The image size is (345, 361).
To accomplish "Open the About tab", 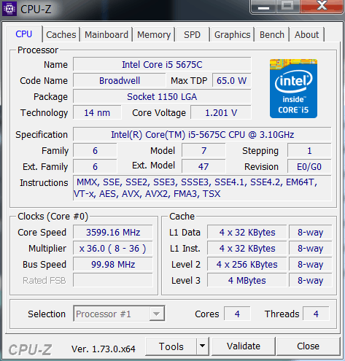I will (306, 34).
